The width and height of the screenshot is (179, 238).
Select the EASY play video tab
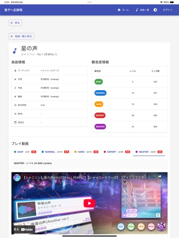[x=25, y=152]
